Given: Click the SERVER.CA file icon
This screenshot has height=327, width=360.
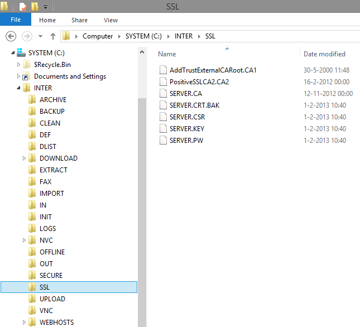Looking at the screenshot, I should (163, 93).
